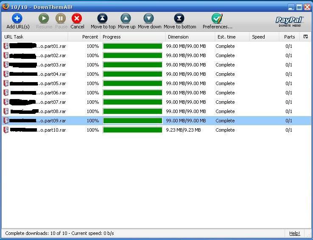The width and height of the screenshot is (313, 240).
Task: Click the Pause toolbar icon
Action: (61, 19)
